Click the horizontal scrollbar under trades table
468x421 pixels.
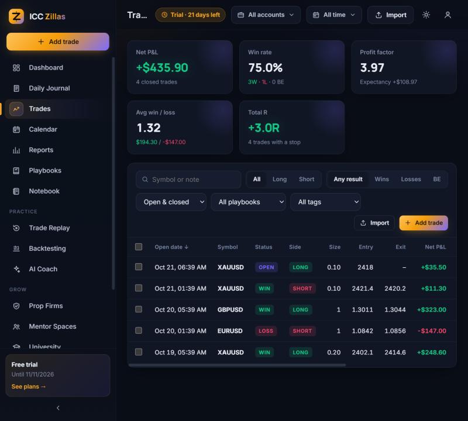pos(237,365)
